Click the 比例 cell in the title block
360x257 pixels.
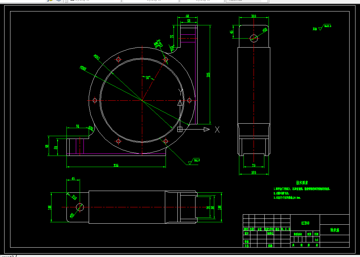[317, 234]
